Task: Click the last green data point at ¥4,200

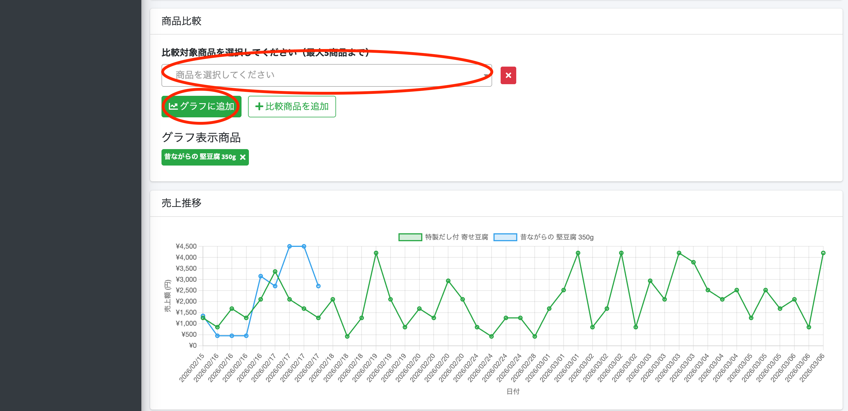Action: [823, 253]
